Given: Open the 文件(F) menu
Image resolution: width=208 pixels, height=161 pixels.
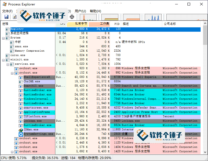Looking at the screenshot, I should pyautogui.click(x=7, y=11).
